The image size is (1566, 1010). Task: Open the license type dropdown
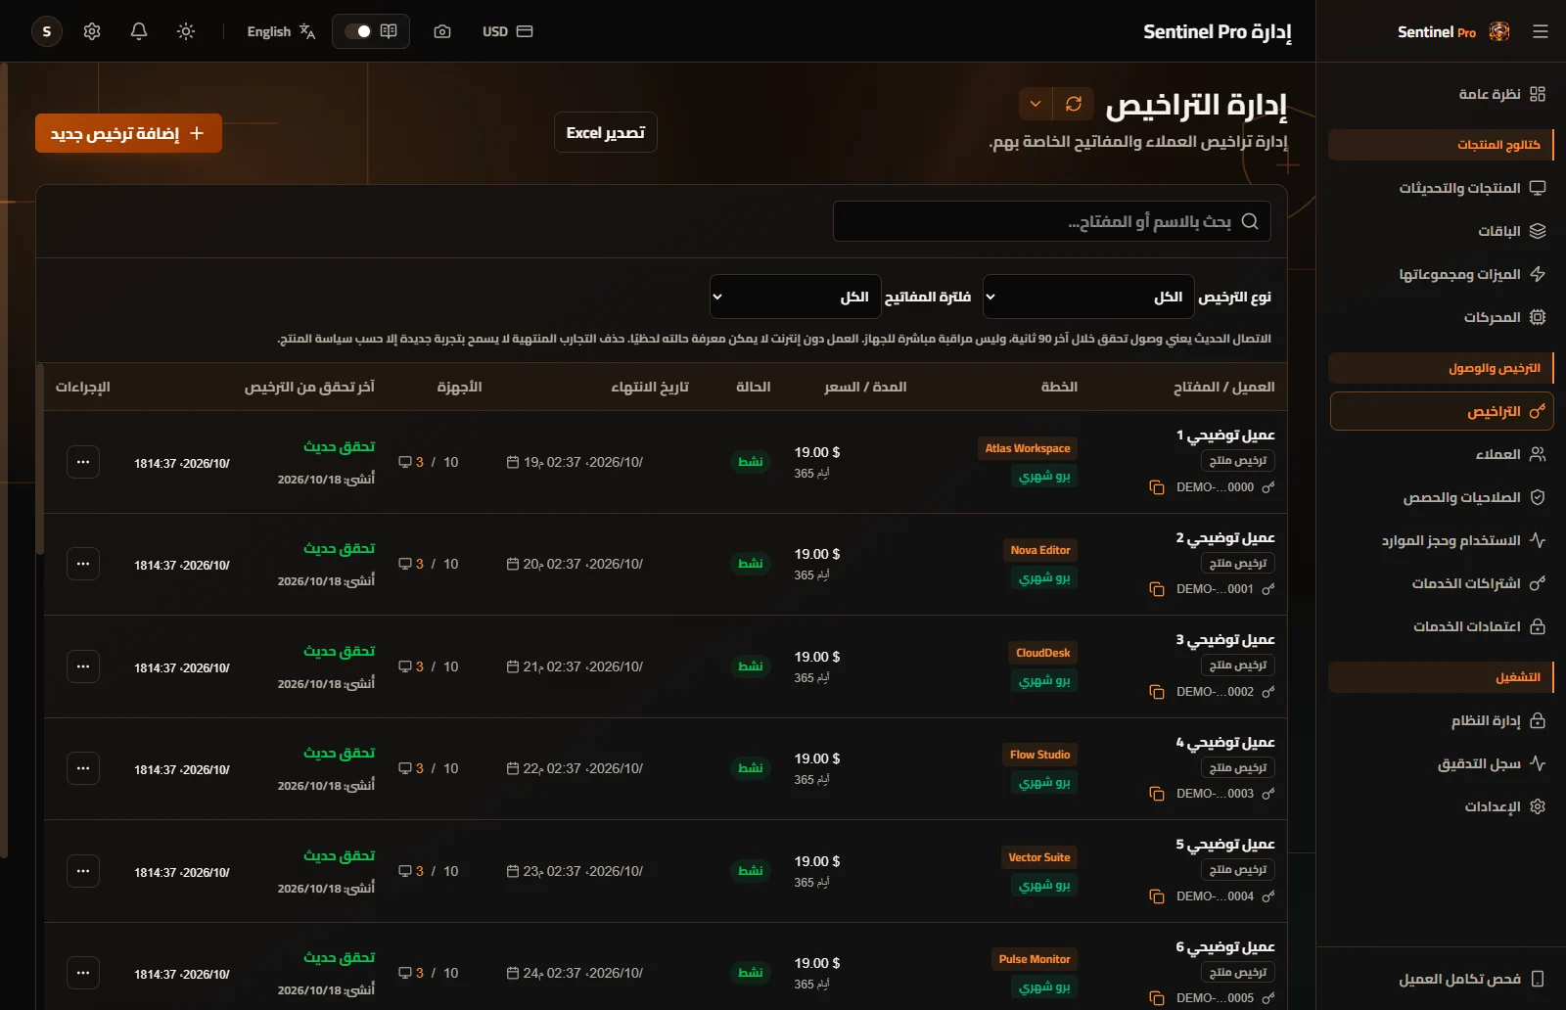[1088, 297]
